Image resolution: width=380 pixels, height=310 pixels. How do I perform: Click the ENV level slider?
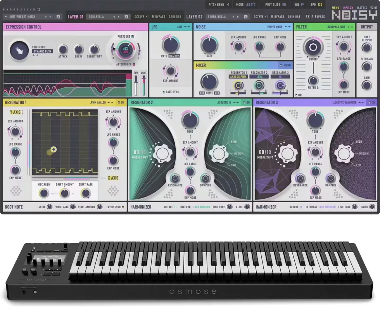point(136,85)
